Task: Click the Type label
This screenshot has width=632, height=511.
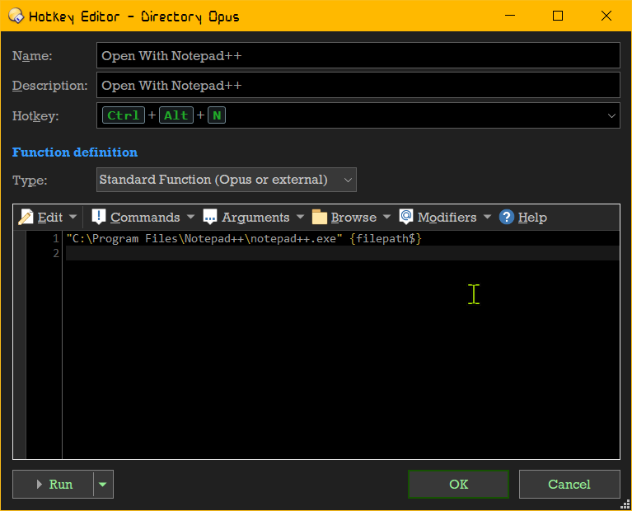Action: click(x=30, y=180)
